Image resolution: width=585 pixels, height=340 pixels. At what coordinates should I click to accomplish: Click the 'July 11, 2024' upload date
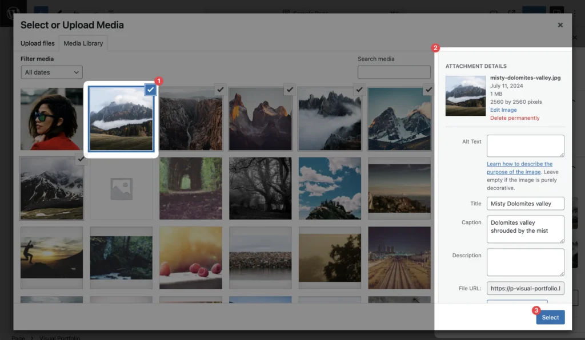(x=507, y=86)
